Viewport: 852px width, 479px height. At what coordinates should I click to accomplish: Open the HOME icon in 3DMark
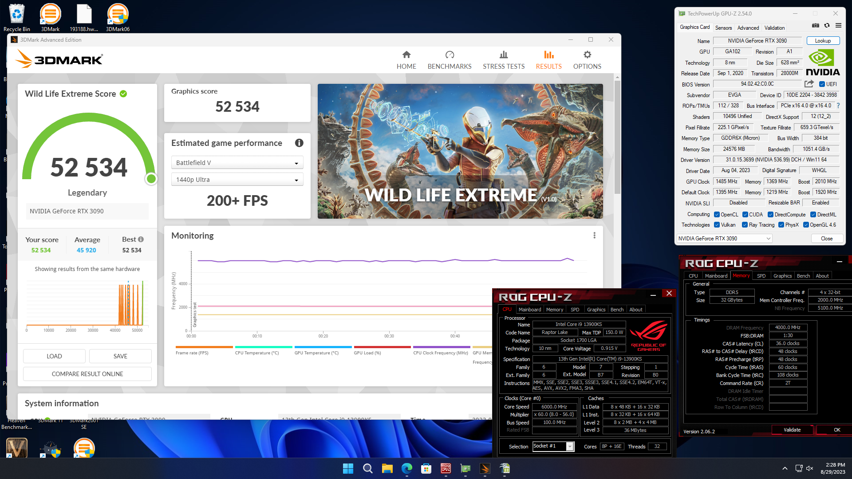[x=406, y=55]
